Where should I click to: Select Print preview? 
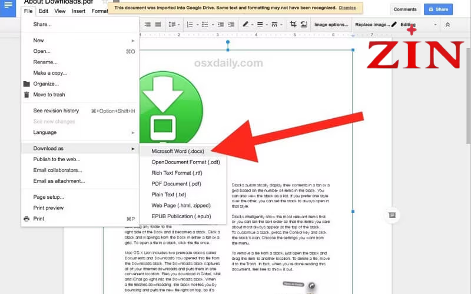pos(80,208)
